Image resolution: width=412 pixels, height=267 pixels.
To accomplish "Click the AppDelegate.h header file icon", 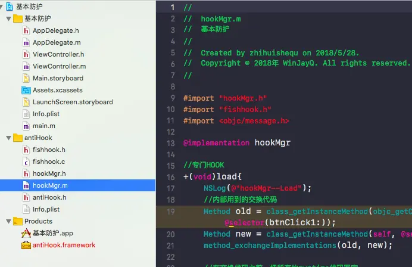I will (x=26, y=31).
